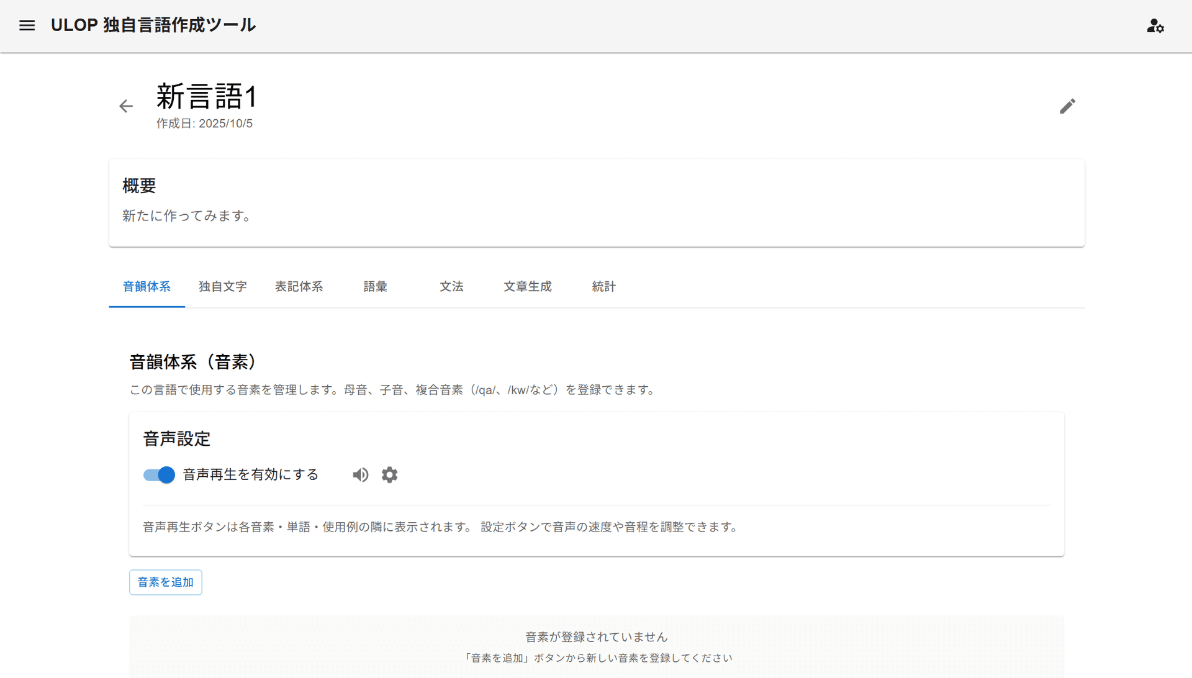The width and height of the screenshot is (1192, 678).
Task: Select the 音韻体系 tab
Action: point(147,287)
